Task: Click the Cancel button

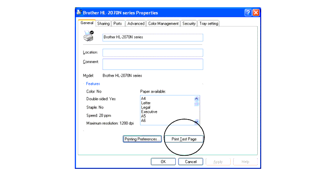Action: pos(191,162)
